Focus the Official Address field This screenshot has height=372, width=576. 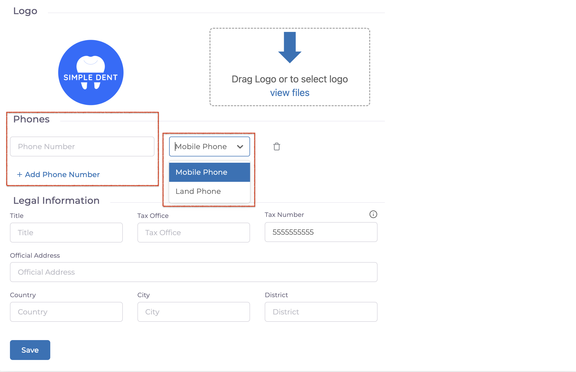193,272
